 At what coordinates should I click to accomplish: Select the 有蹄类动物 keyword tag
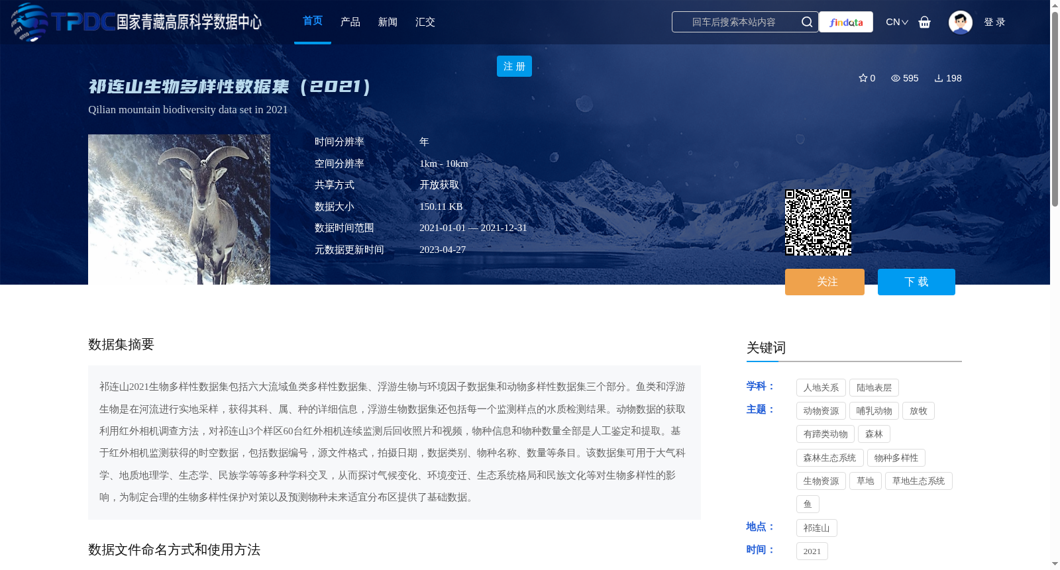pos(825,434)
